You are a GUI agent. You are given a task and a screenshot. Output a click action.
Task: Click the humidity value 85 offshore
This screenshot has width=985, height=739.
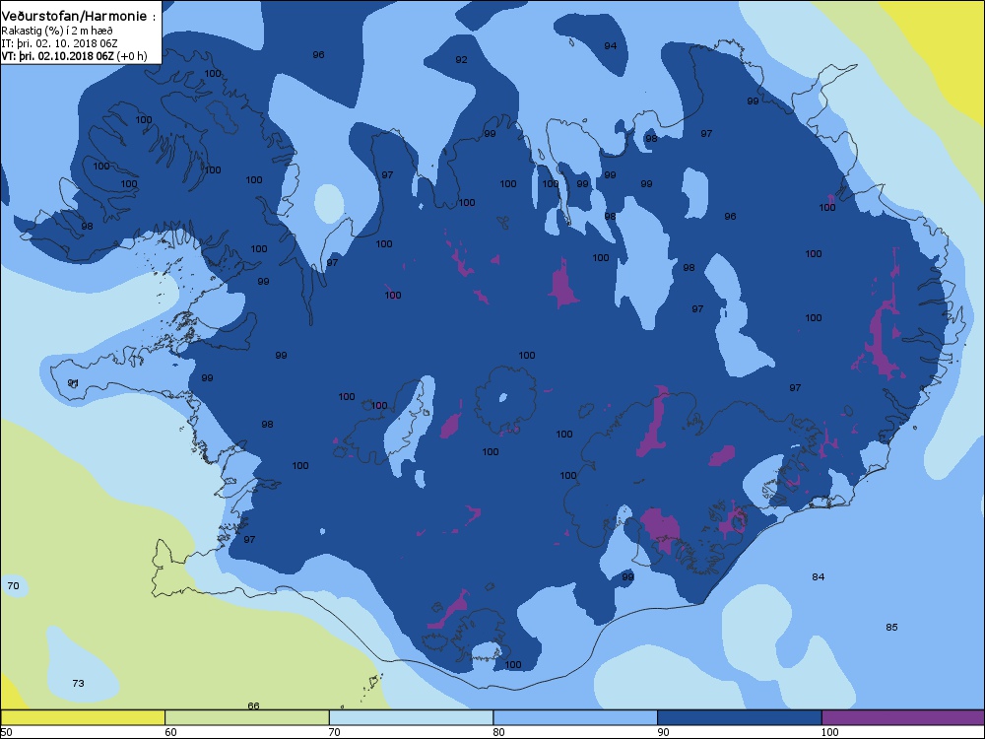click(891, 627)
